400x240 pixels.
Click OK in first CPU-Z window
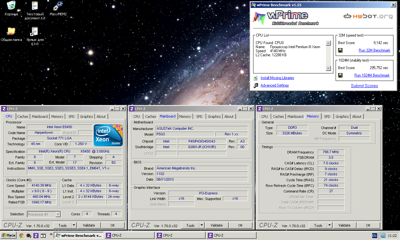point(112,225)
